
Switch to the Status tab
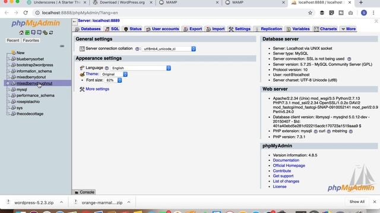point(132,29)
